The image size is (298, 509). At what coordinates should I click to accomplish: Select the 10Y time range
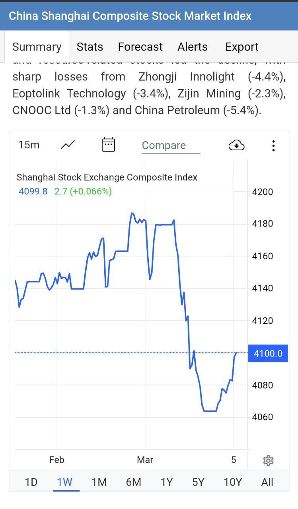[233, 482]
